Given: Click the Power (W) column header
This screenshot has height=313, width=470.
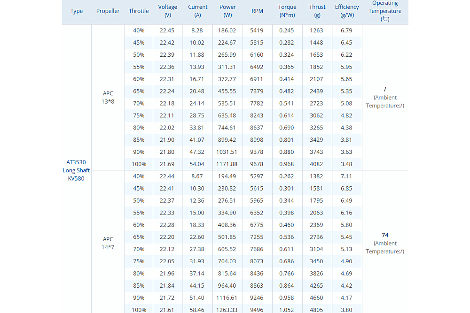Looking at the screenshot, I should 228,11.
